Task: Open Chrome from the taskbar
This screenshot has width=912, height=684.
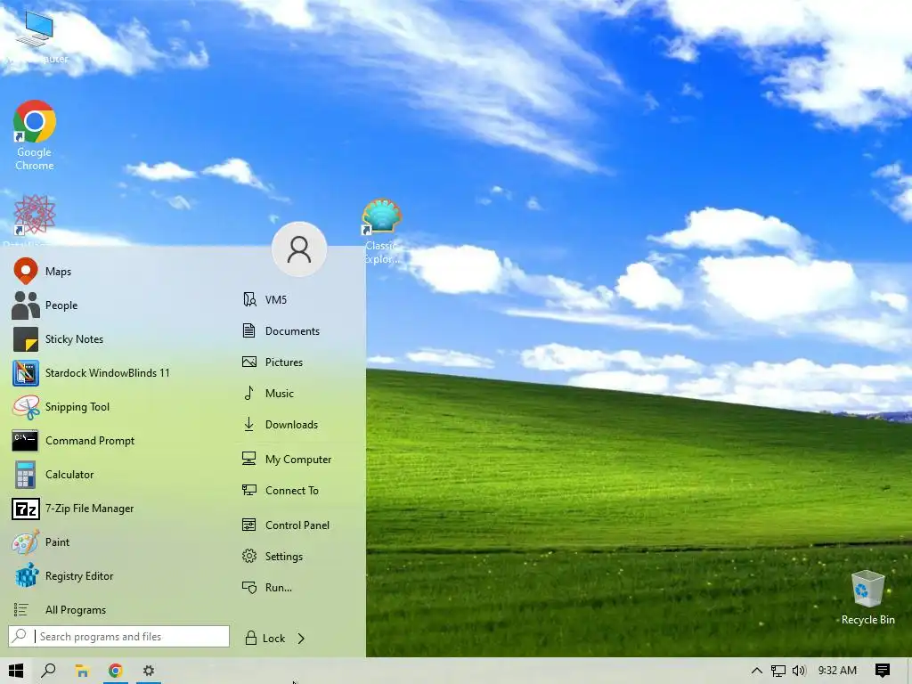Action: pos(115,671)
